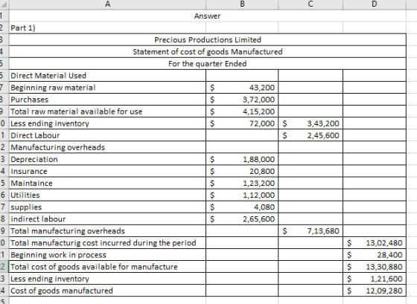Select the 4,080 supplies value

coord(242,207)
